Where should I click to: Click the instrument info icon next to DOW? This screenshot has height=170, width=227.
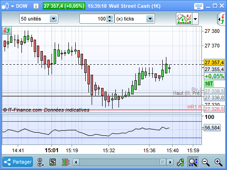pos(36,6)
